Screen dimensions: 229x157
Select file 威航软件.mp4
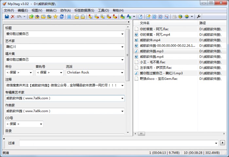150,40
